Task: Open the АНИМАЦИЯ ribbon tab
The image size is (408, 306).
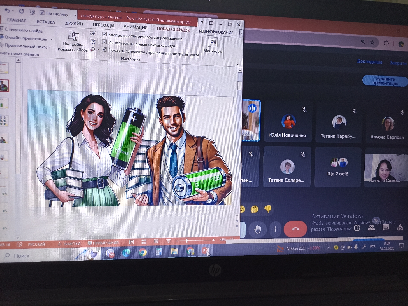Action: pyautogui.click(x=135, y=27)
